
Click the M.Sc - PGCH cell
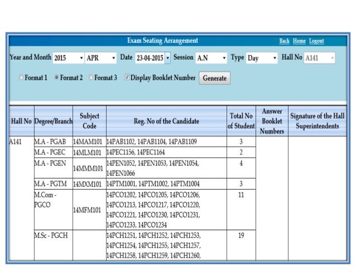pos(54,245)
